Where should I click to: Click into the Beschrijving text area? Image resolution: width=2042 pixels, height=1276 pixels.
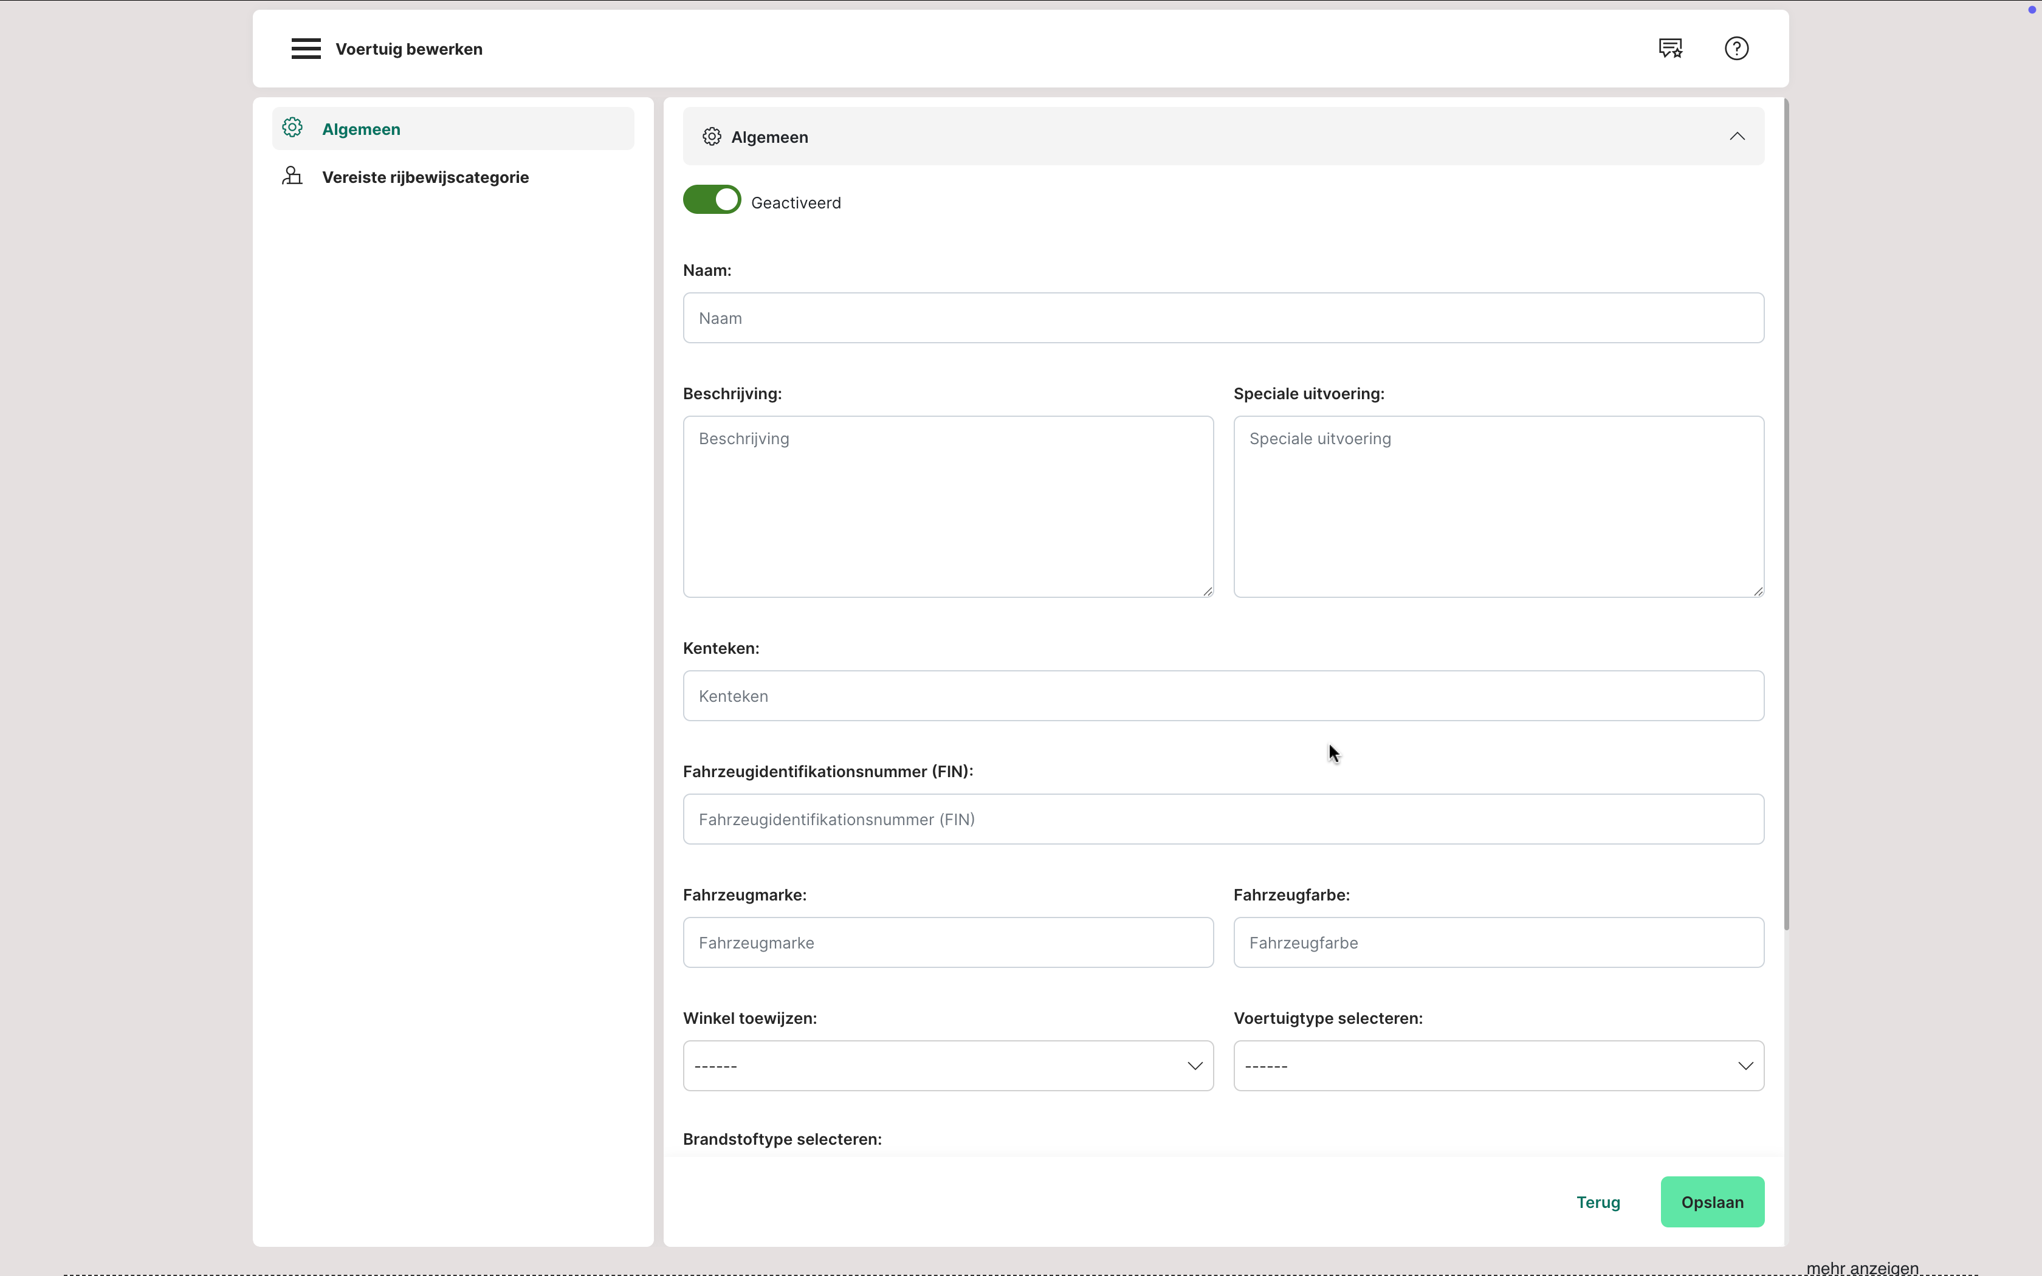click(947, 506)
